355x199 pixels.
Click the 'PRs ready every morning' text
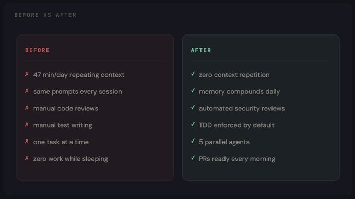point(237,159)
